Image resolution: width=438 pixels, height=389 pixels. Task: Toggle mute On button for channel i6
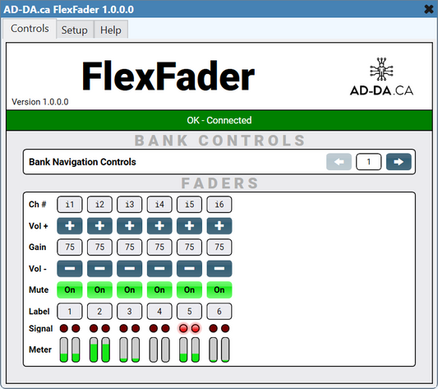pos(219,289)
